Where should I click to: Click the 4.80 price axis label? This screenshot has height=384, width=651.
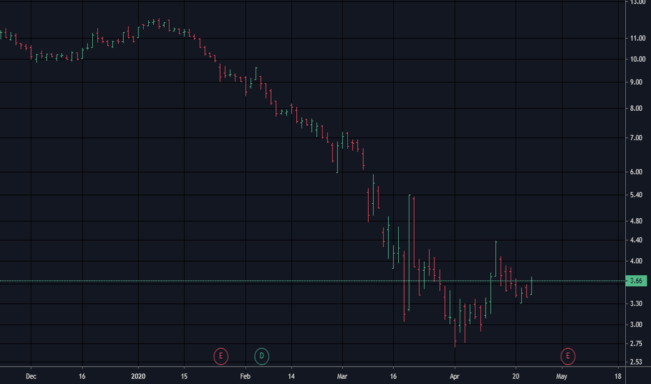(636, 221)
